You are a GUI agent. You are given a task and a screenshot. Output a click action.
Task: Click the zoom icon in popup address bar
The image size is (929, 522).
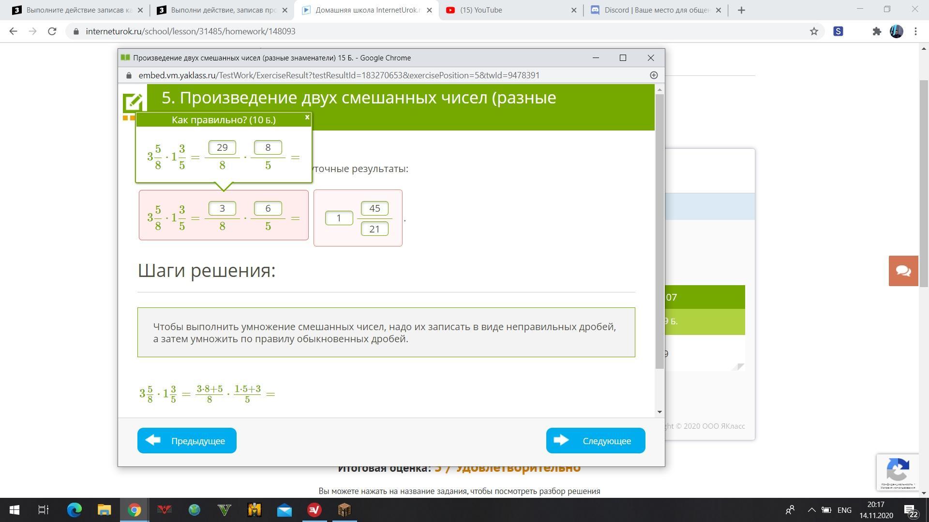pyautogui.click(x=653, y=75)
